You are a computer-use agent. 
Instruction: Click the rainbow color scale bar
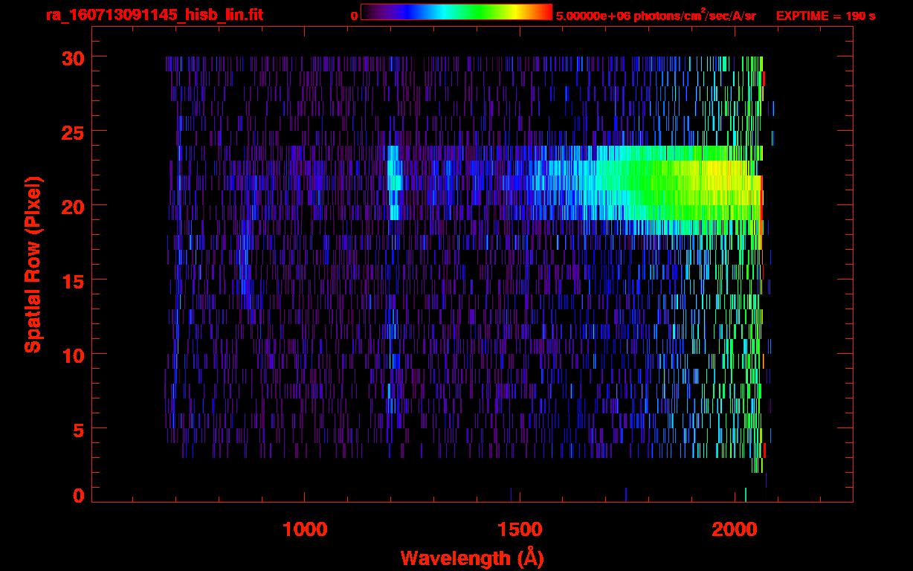pyautogui.click(x=456, y=12)
